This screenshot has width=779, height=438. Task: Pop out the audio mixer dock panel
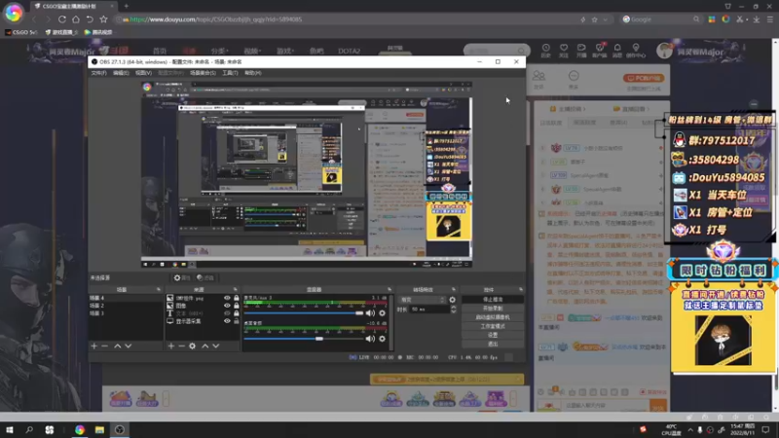tap(389, 289)
